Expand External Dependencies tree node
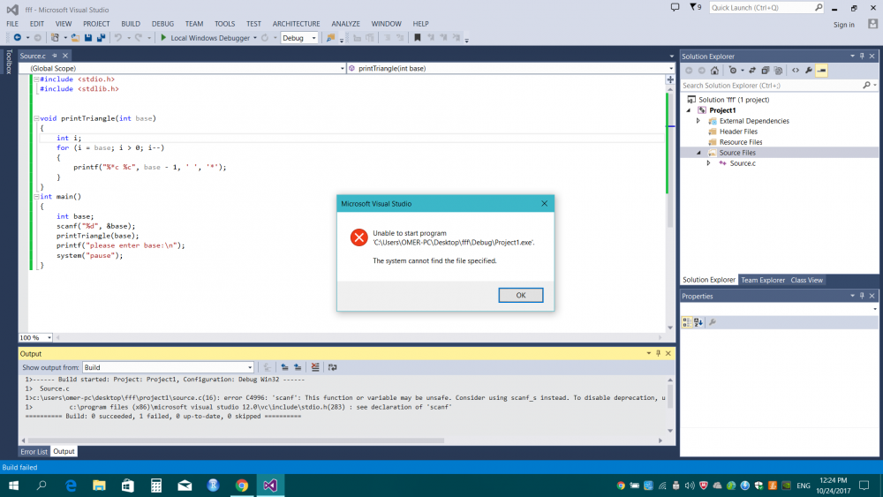Viewport: 883px width, 497px height. click(698, 121)
